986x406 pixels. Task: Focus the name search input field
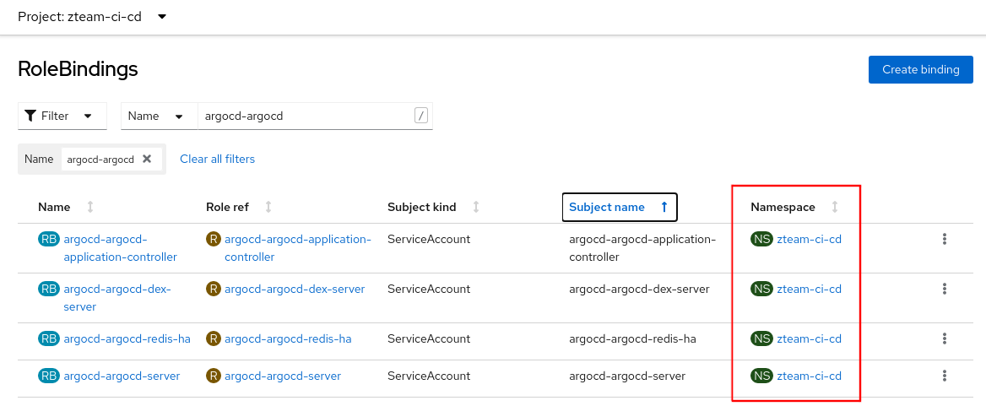coord(304,116)
